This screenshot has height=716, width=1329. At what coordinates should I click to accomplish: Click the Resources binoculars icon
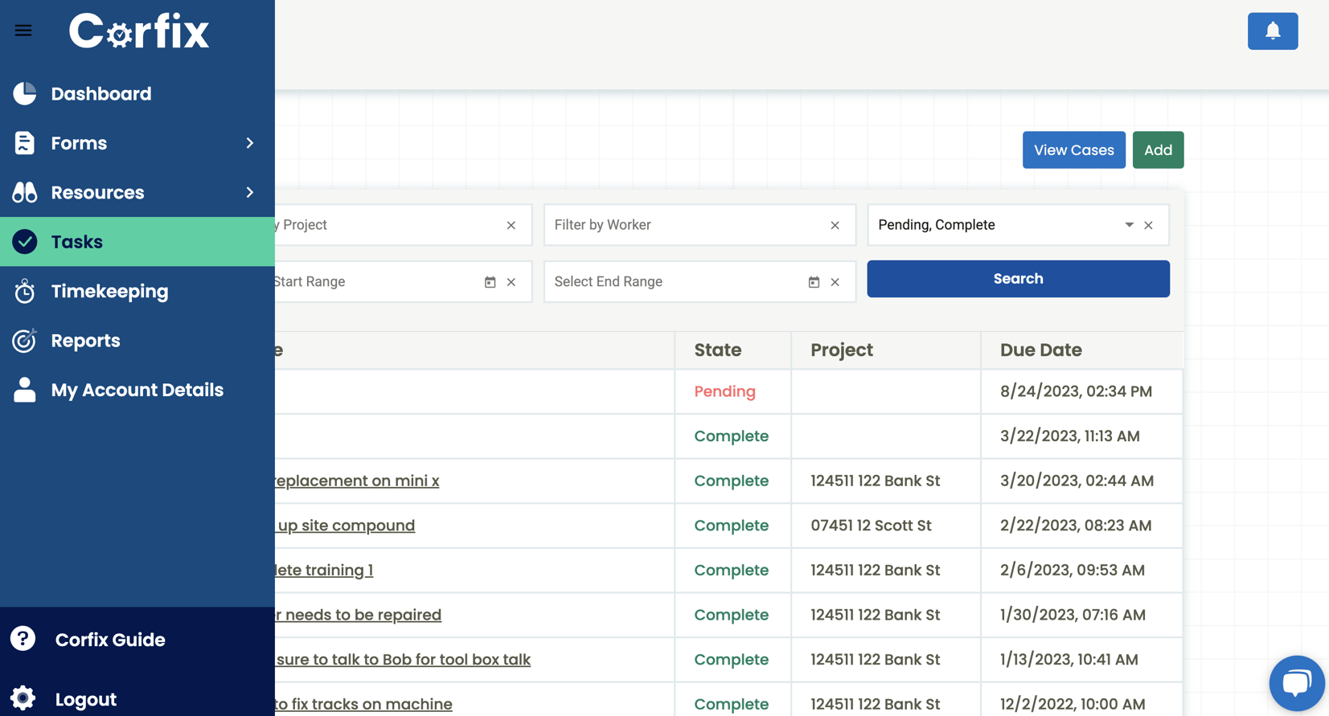(25, 192)
